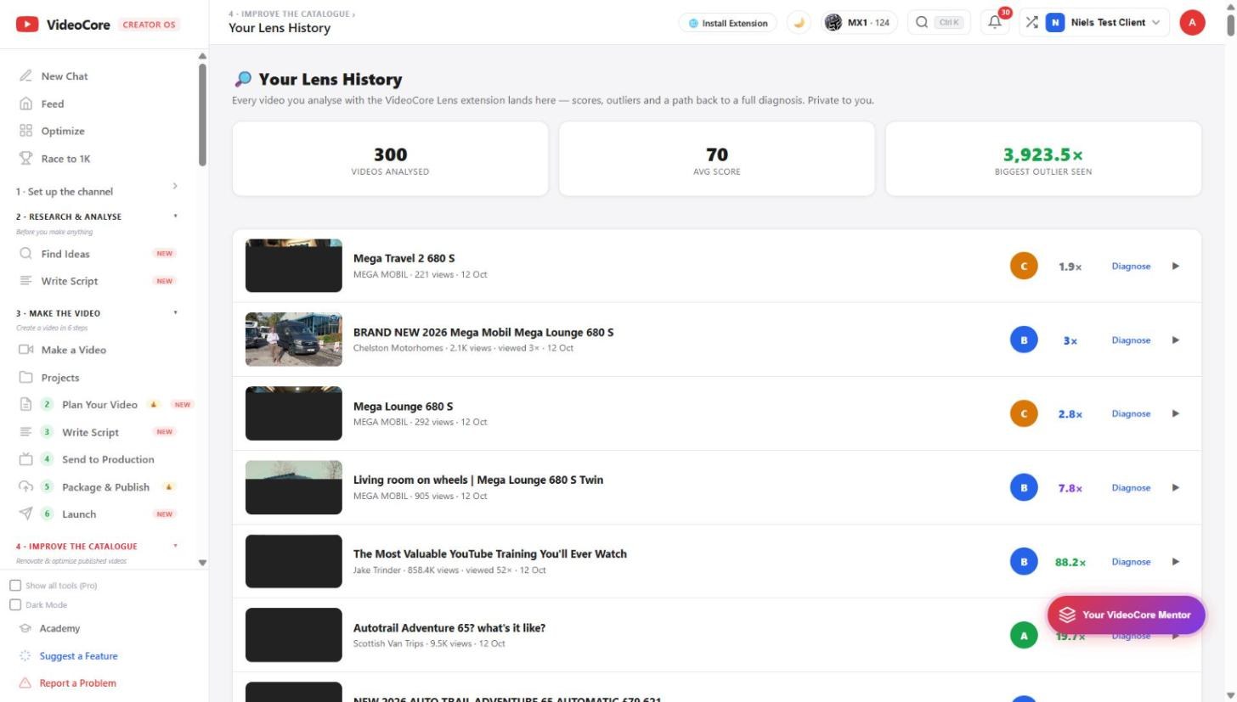Open Race to 1K trophy icon

(25, 159)
